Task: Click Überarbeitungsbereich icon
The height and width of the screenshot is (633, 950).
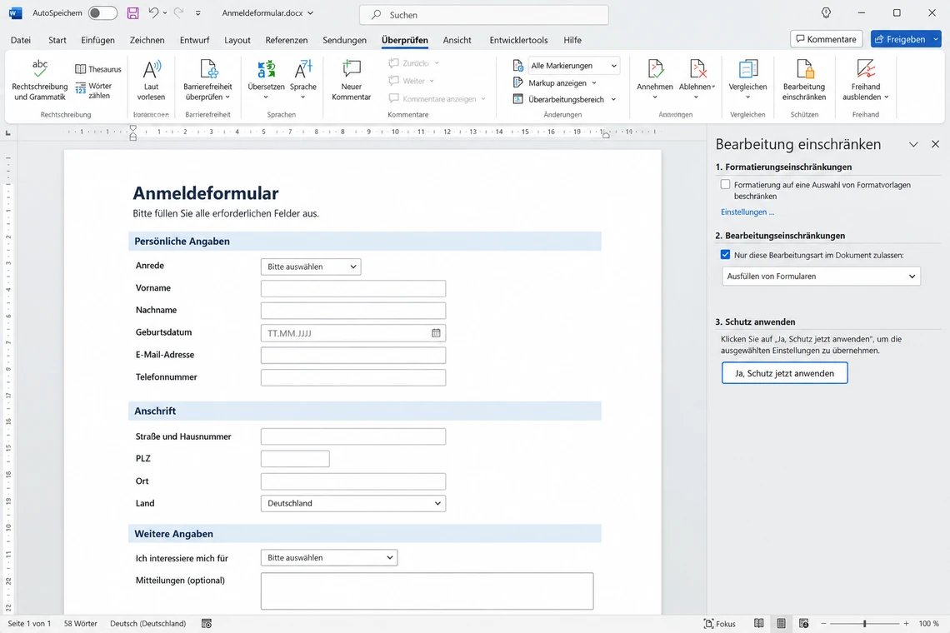Action: 518,99
